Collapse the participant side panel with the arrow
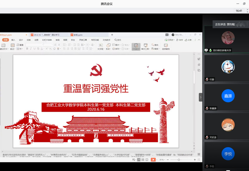 click(201, 97)
